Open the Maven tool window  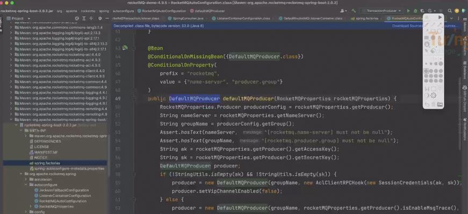pos(465,26)
